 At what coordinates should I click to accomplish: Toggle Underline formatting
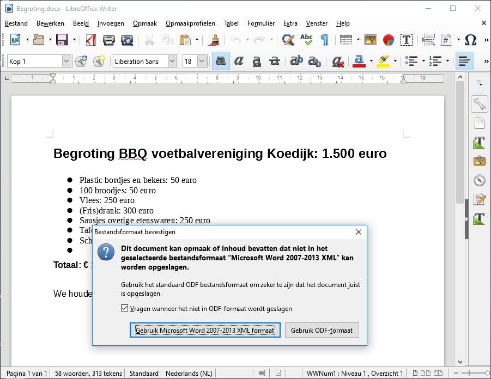pos(257,61)
